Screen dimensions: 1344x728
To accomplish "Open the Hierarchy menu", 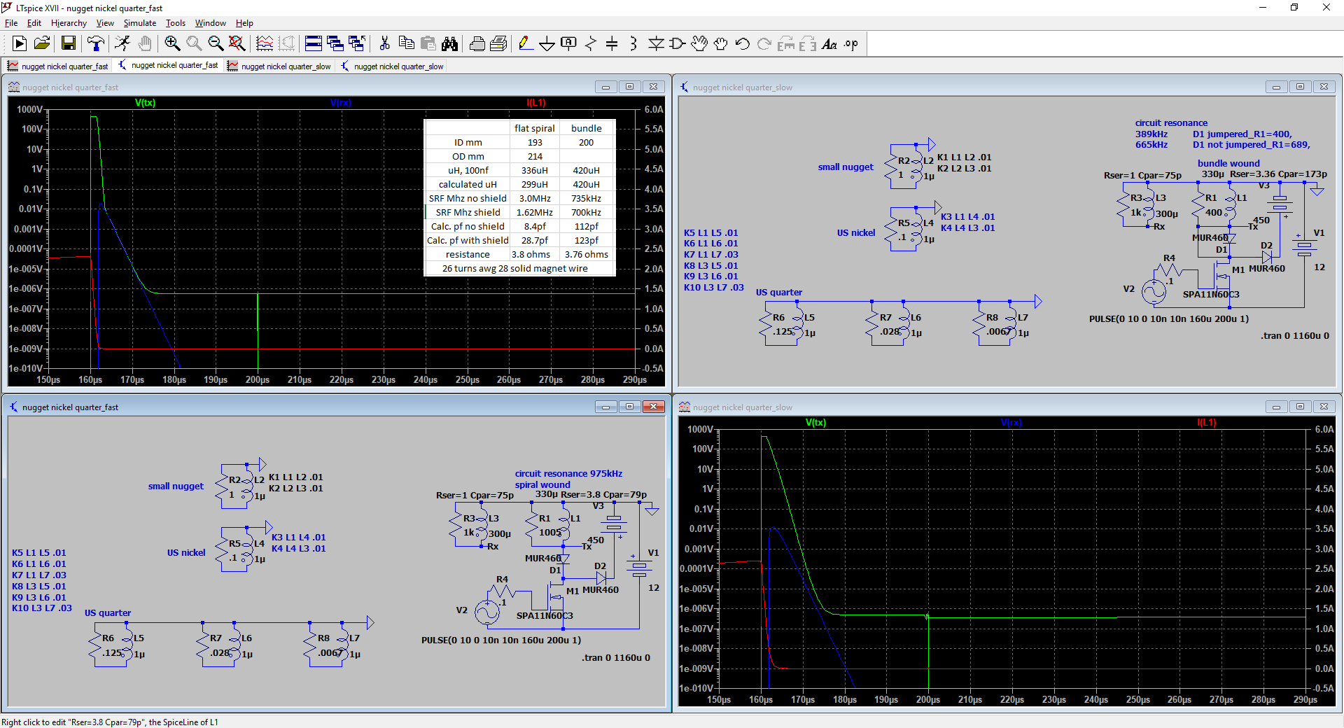I will [69, 23].
